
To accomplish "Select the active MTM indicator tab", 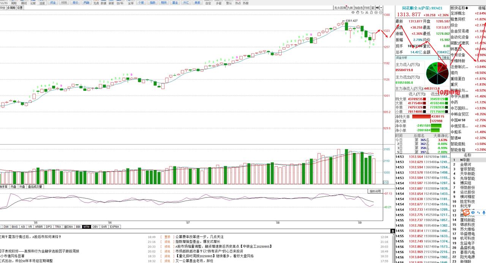I will coord(87,227).
